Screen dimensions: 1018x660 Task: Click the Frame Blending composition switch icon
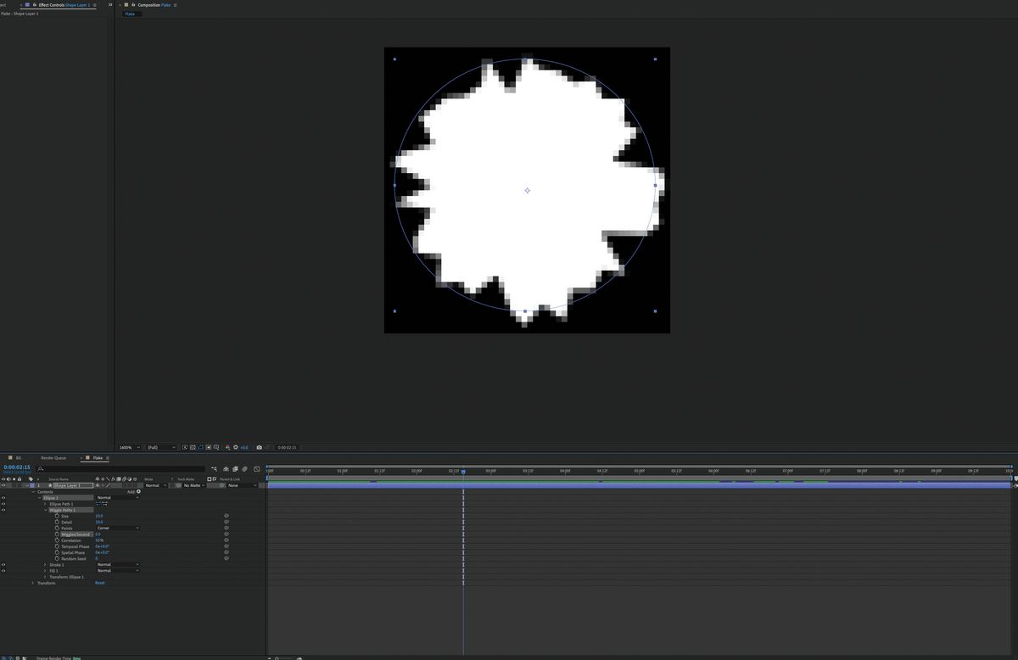(235, 469)
